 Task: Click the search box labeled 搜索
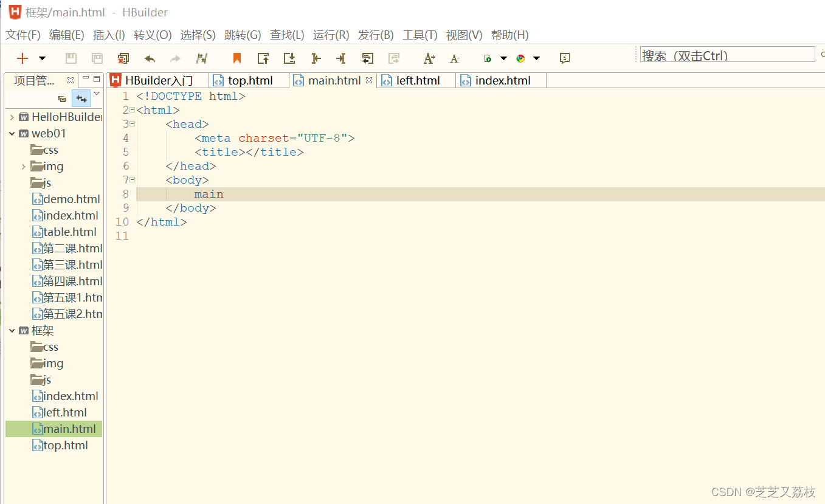click(727, 55)
